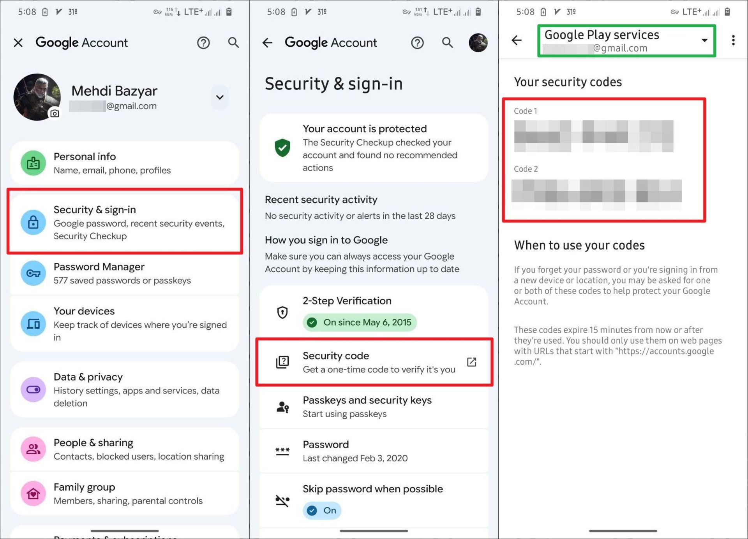Tap the search icon in left panel header
This screenshot has height=539, width=748.
point(233,42)
